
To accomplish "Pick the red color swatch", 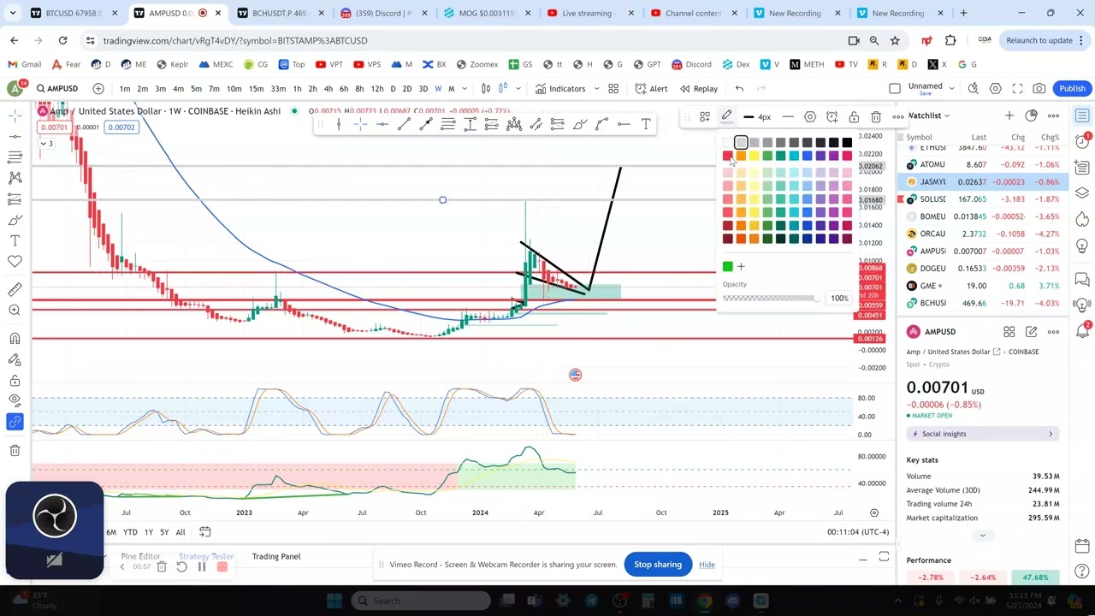I will 728,156.
